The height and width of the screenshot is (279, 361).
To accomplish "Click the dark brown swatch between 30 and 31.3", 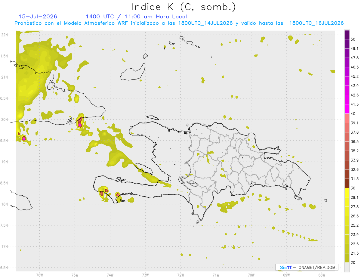I will pos(347,183).
